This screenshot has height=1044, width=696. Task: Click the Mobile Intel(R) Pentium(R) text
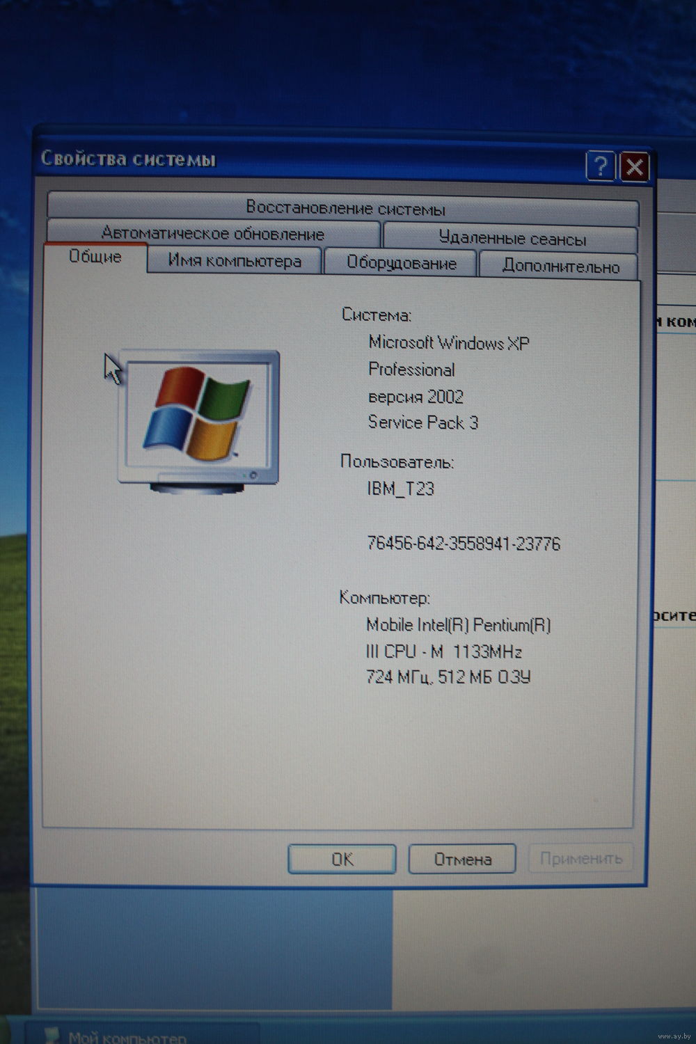coord(459,624)
